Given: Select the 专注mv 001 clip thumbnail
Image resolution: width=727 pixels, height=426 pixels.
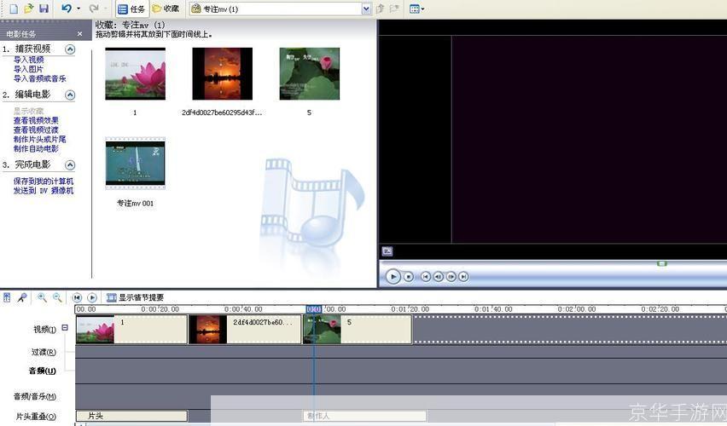Looking at the screenshot, I should (135, 164).
